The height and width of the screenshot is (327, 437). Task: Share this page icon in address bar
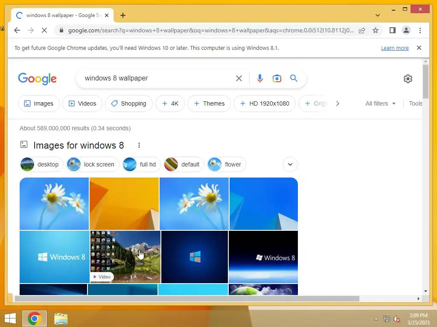pyautogui.click(x=362, y=30)
